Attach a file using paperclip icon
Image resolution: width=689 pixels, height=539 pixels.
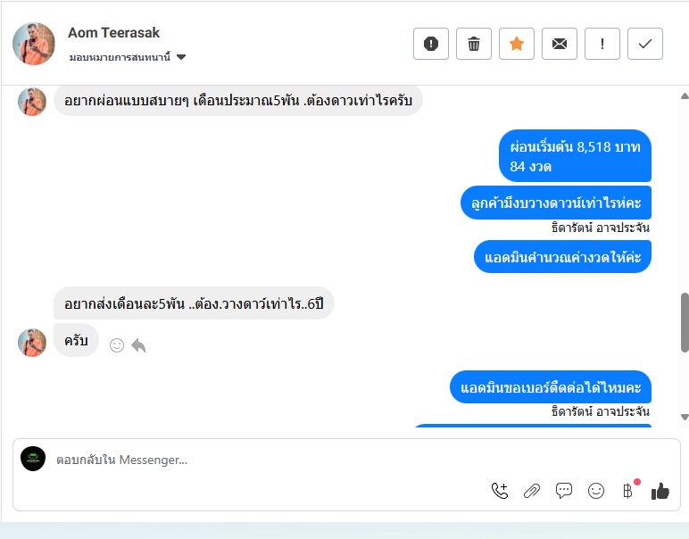(532, 490)
